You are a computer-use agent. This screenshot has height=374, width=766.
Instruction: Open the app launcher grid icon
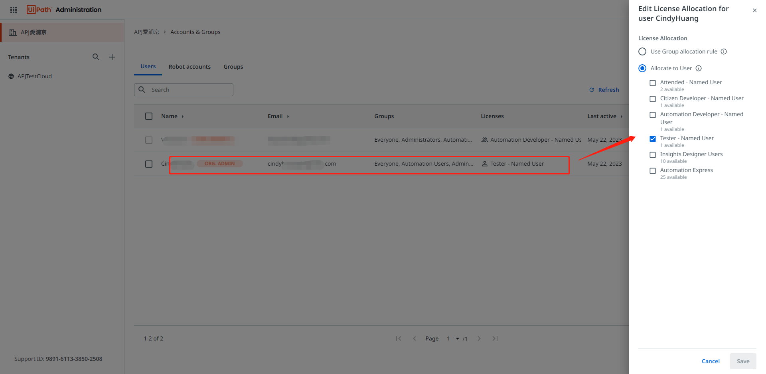pos(14,10)
